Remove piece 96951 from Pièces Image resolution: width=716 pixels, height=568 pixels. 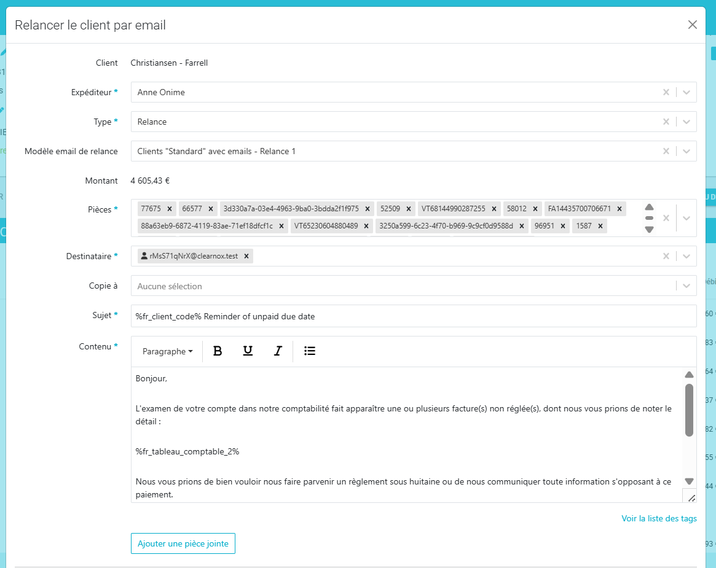563,226
